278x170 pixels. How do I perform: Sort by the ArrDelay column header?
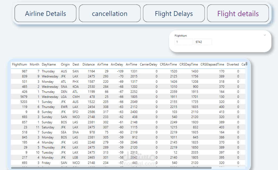tap(117, 64)
